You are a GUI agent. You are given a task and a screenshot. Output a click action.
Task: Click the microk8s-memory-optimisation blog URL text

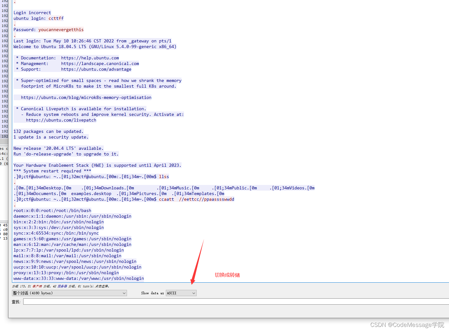[86, 97]
